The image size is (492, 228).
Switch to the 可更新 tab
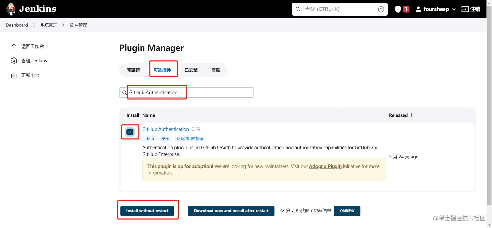[133, 70]
